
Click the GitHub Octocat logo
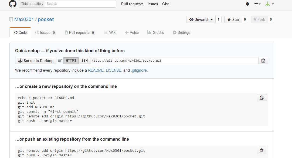pyautogui.click(x=13, y=4)
